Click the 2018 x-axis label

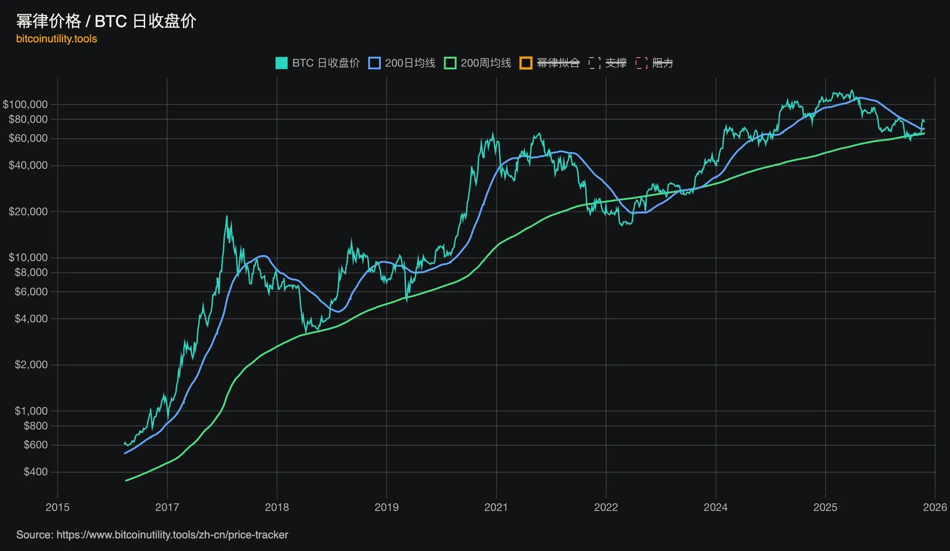pos(277,507)
